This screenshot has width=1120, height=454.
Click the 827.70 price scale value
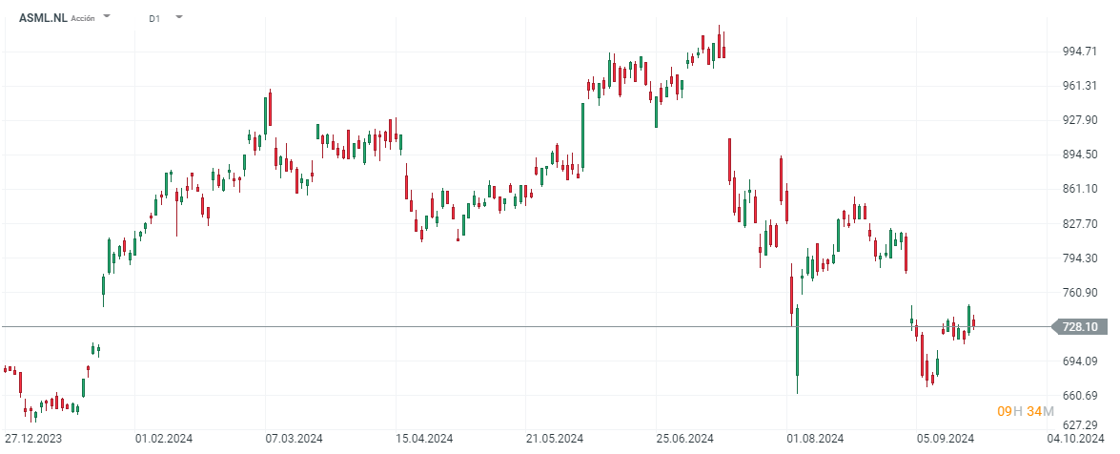pyautogui.click(x=1079, y=223)
